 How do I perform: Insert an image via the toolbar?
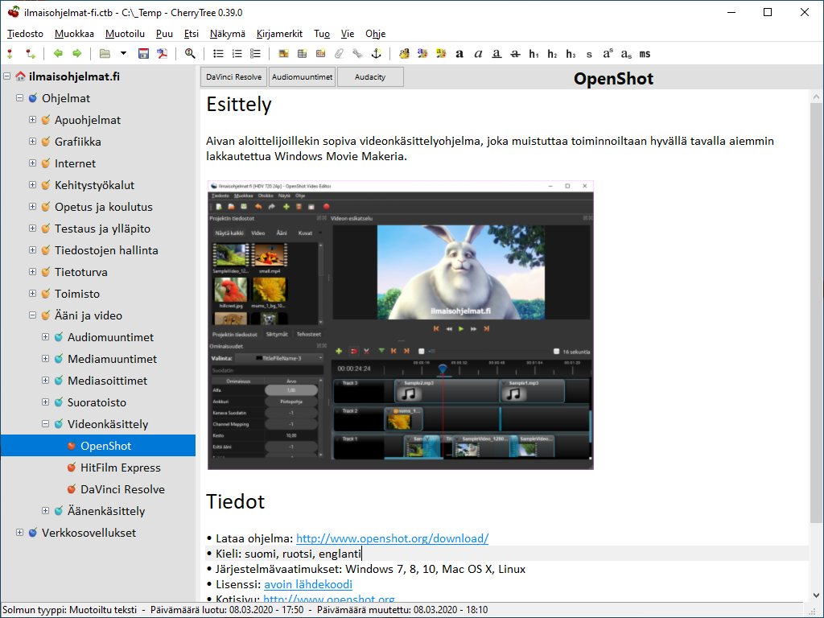pos(284,54)
